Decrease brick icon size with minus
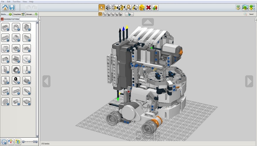 (23, 142)
